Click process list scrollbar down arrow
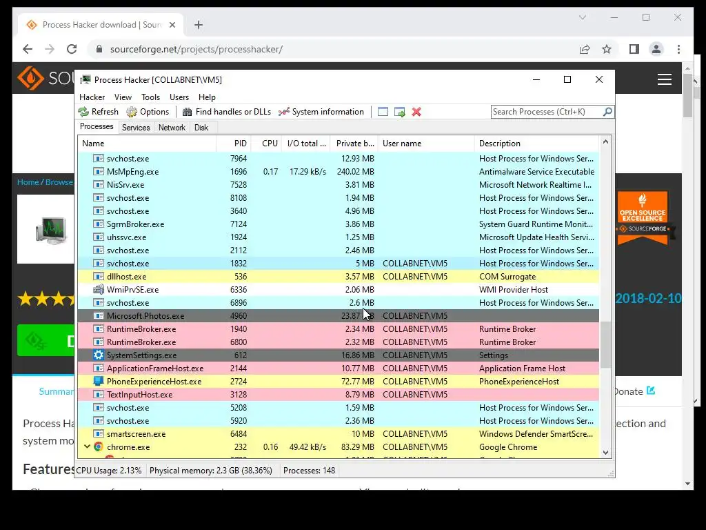This screenshot has width=706, height=530. tap(605, 453)
